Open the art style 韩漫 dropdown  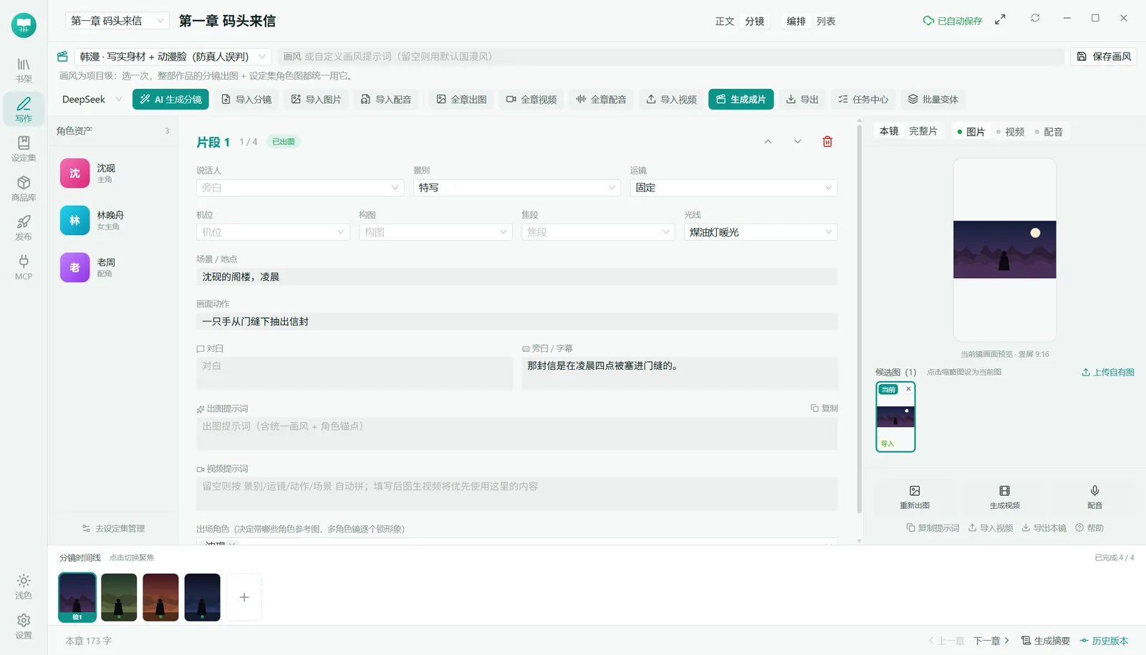coord(173,57)
